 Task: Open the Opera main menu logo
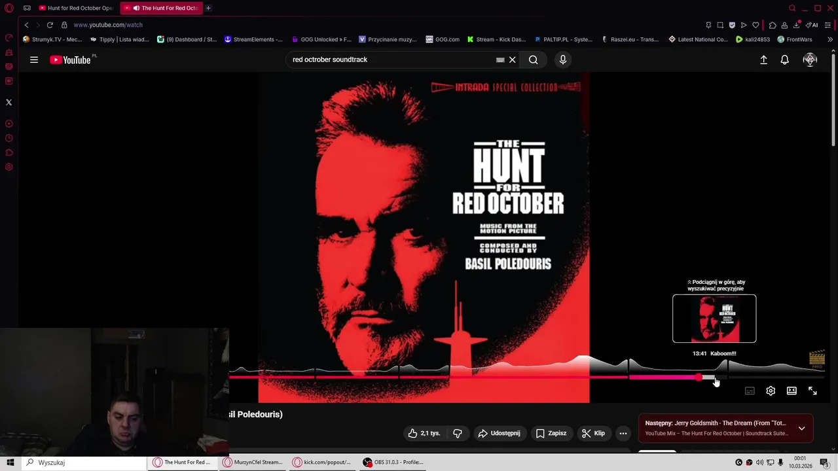click(x=9, y=8)
